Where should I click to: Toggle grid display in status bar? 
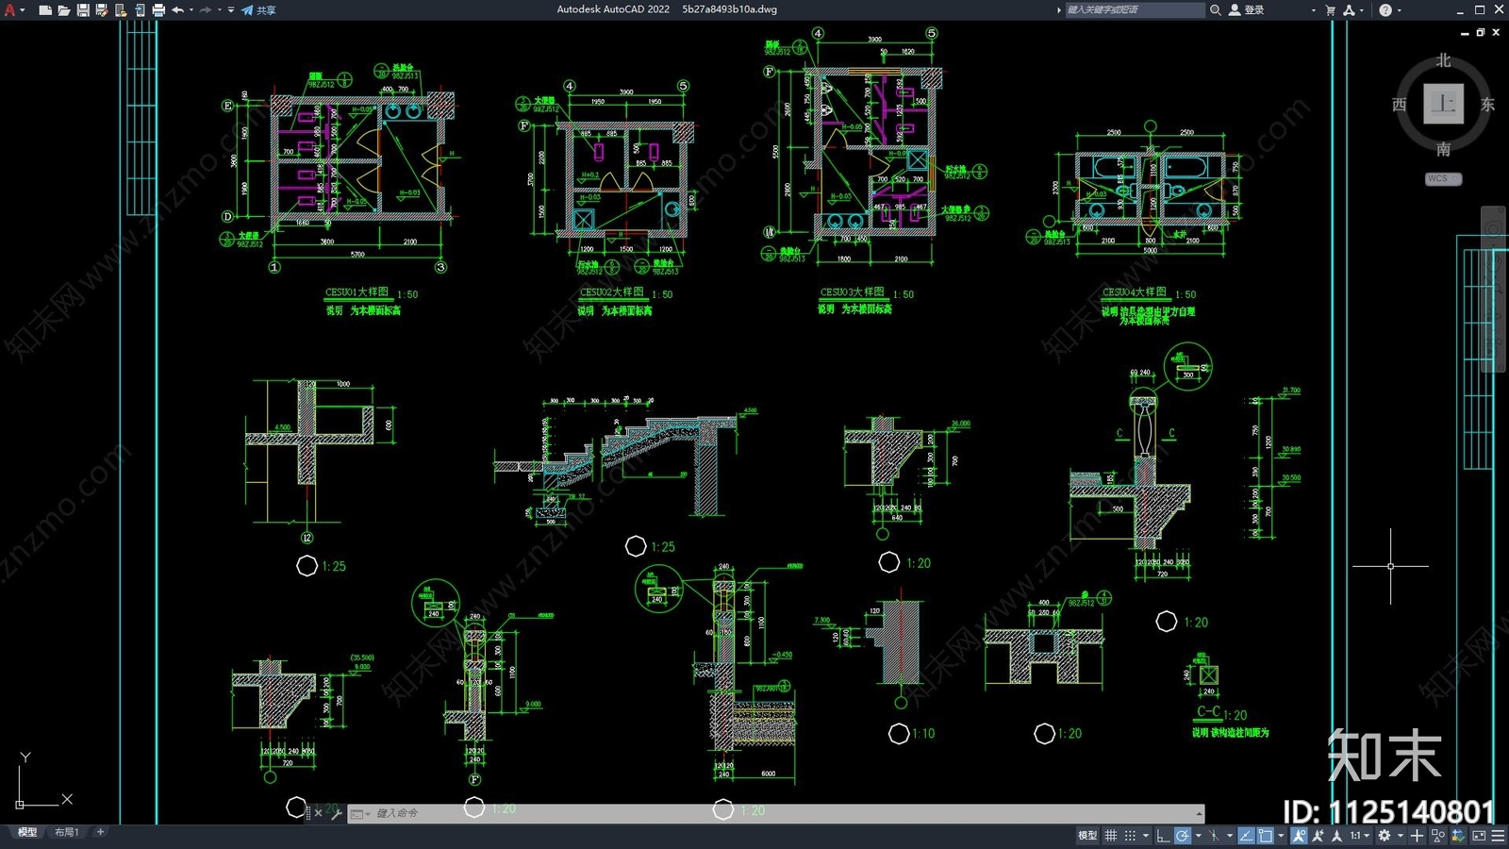pos(1111,836)
